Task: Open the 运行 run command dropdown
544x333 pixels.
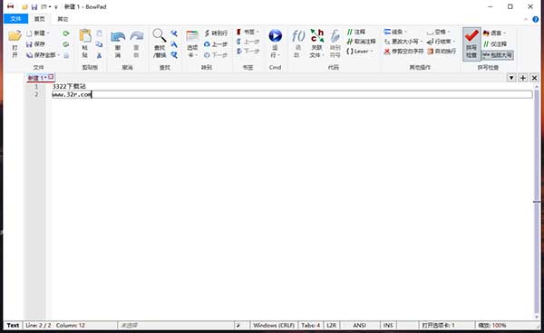Action: (275, 52)
